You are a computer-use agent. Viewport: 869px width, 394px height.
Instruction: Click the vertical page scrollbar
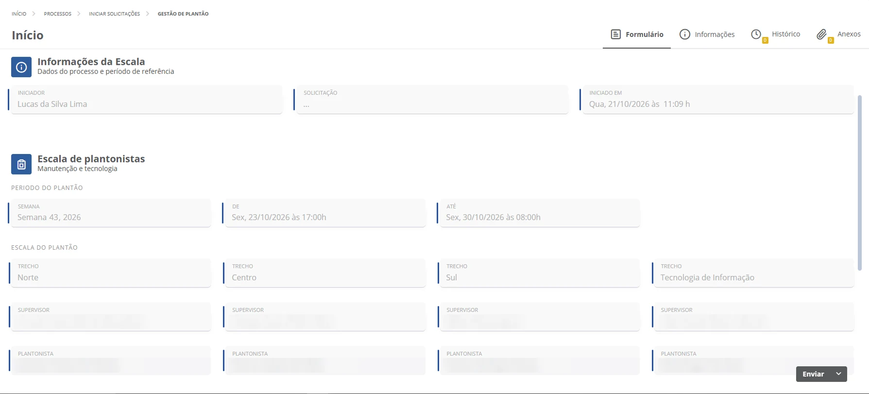860,183
